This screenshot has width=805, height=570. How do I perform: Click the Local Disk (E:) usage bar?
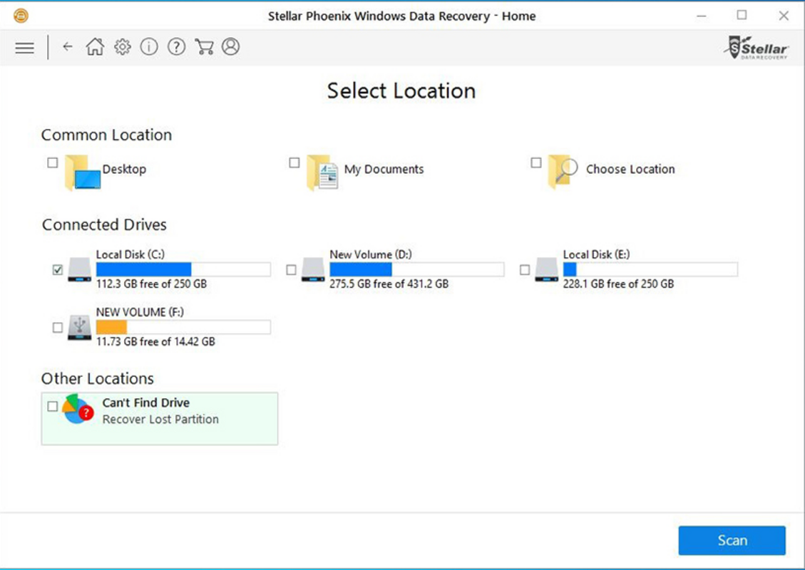coord(650,269)
